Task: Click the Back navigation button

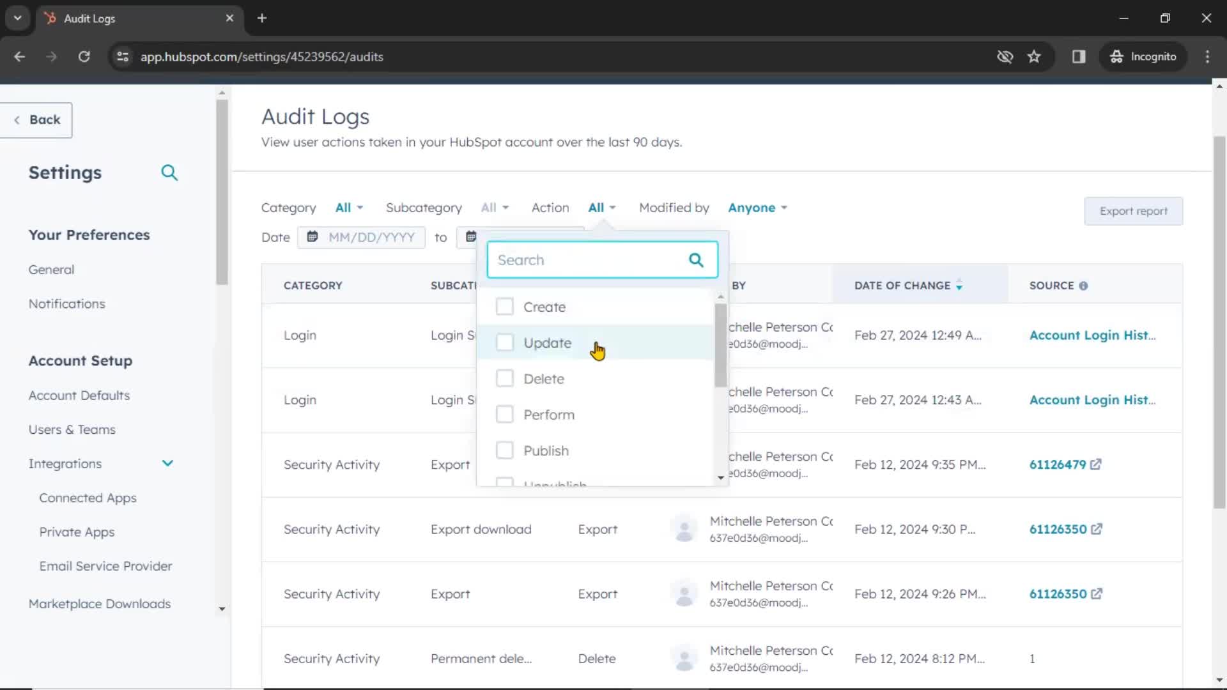Action: click(36, 119)
